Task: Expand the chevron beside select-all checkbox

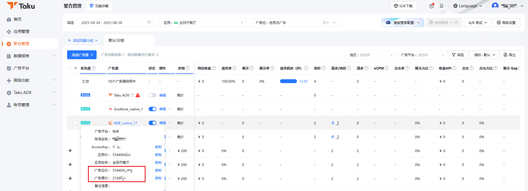Action: [76, 68]
